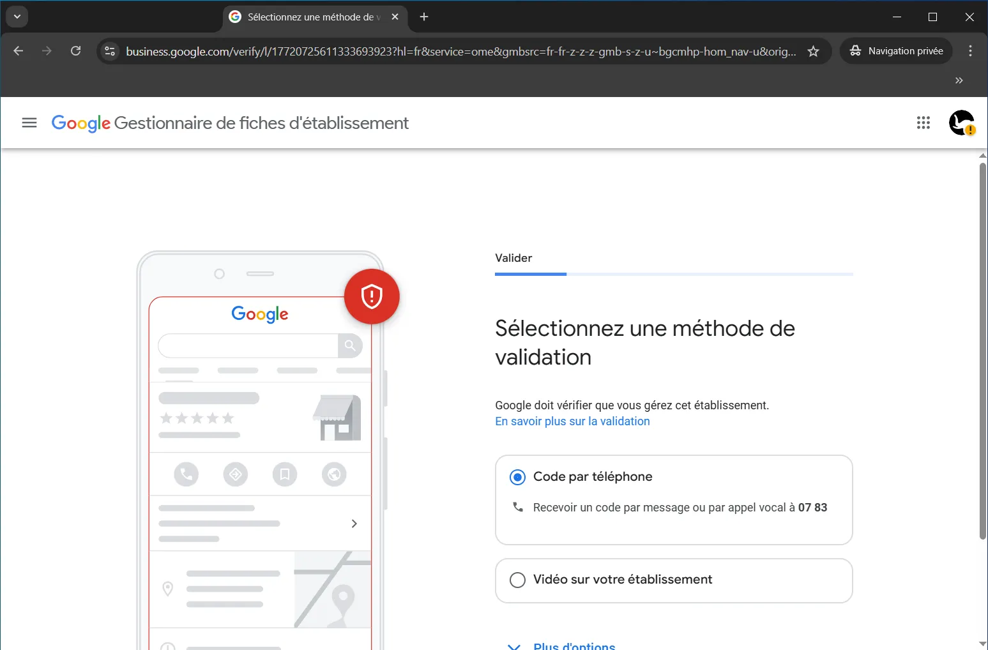988x650 pixels.
Task: Click the Valider progress bar
Action: click(673, 274)
